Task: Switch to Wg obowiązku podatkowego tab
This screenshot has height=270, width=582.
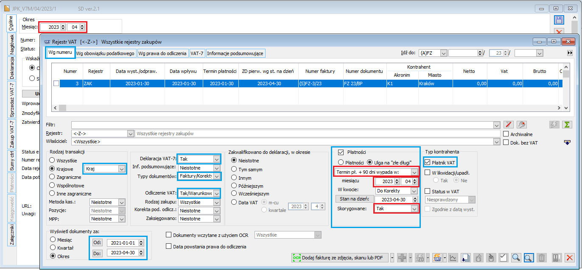Action: tap(106, 53)
